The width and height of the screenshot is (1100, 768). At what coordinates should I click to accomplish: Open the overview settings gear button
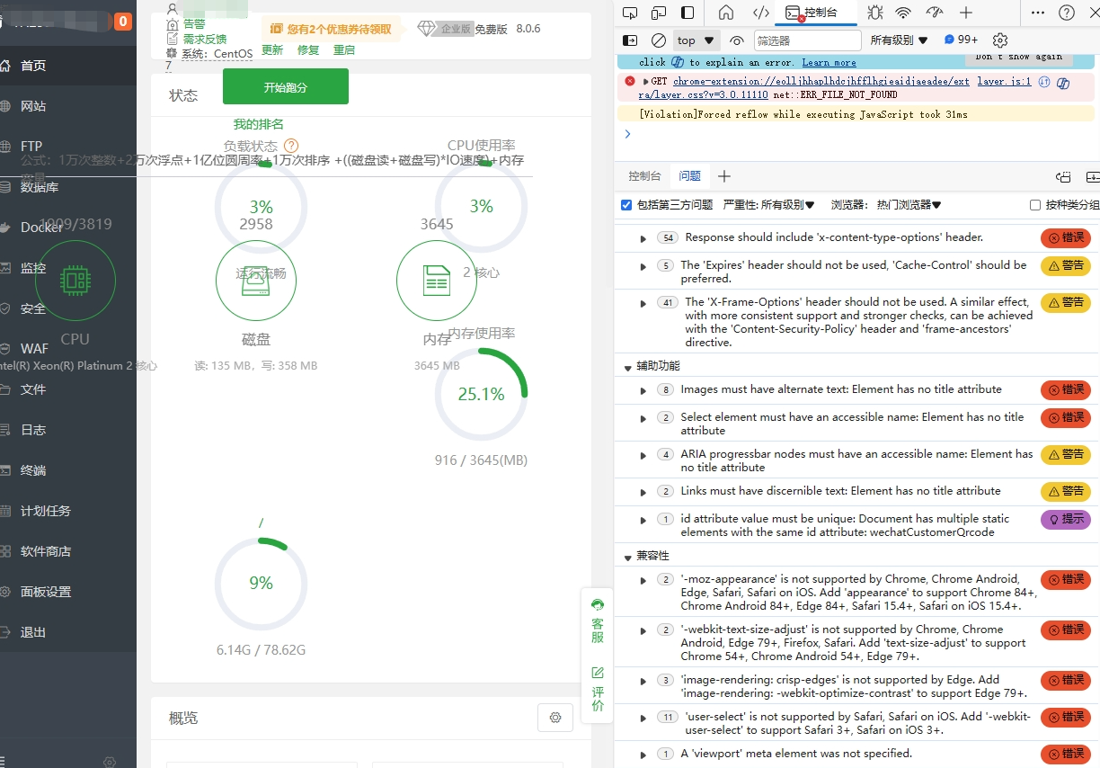(x=555, y=718)
